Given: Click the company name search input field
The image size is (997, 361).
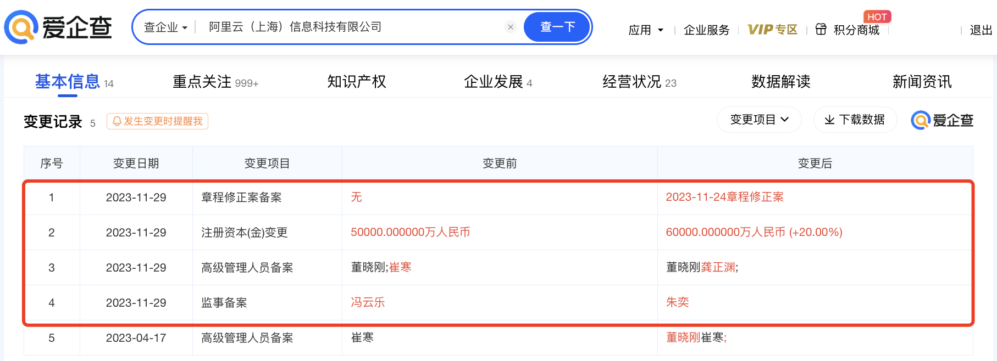Looking at the screenshot, I should (x=352, y=27).
